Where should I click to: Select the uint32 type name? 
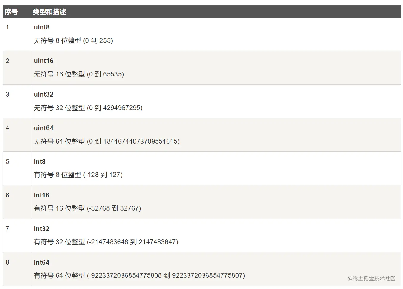(43, 95)
